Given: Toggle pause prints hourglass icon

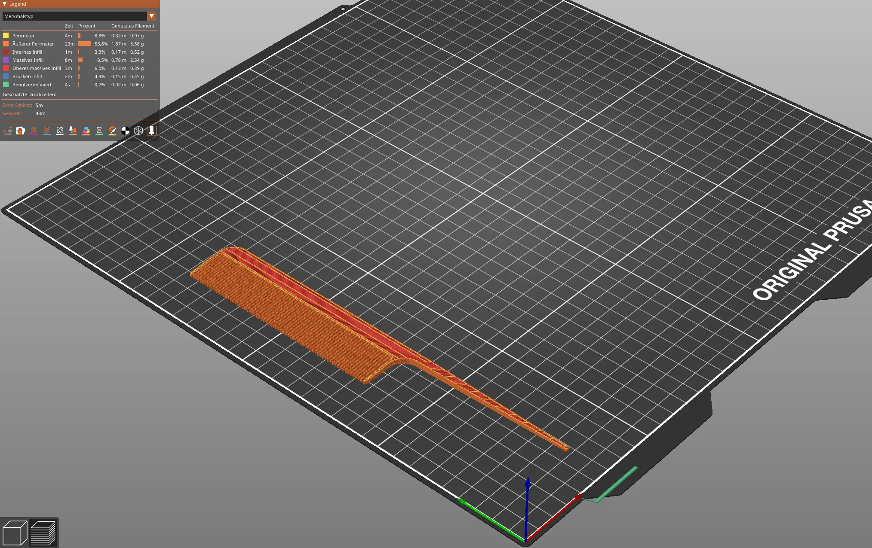Looking at the screenshot, I should tap(99, 131).
